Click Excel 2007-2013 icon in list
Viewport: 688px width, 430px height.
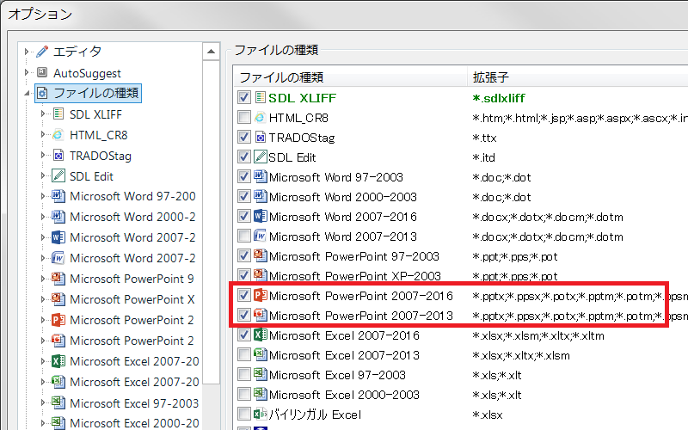(261, 355)
